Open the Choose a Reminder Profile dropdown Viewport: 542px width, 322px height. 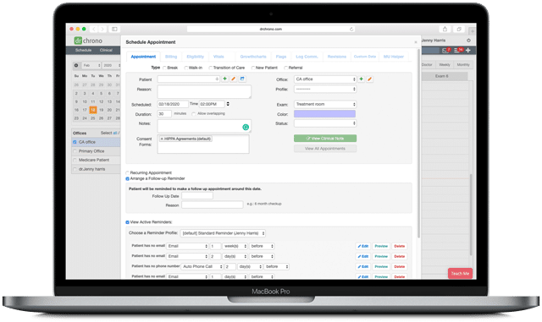tap(223, 233)
